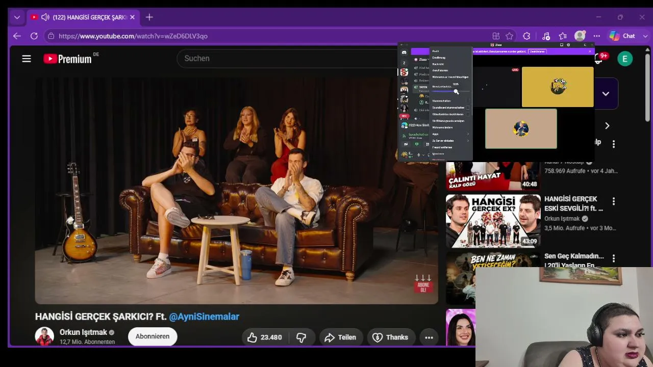Go back using the browser back arrow
Screen dimensions: 653x367
17,36
